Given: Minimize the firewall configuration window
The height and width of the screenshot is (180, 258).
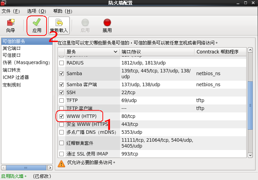Looking at the screenshot, I should [238, 3].
